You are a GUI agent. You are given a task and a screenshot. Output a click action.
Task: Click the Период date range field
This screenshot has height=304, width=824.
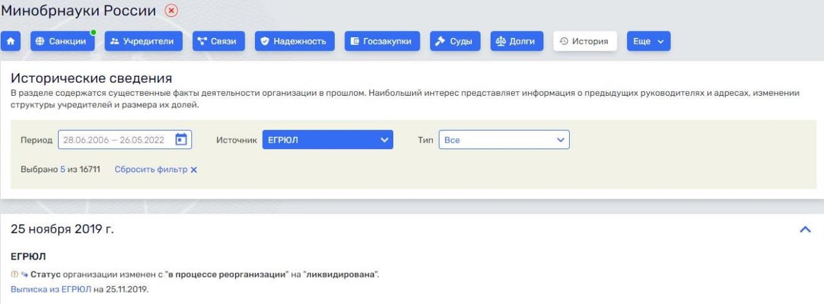(126, 139)
